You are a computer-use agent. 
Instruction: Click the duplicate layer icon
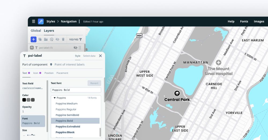(x=40, y=39)
